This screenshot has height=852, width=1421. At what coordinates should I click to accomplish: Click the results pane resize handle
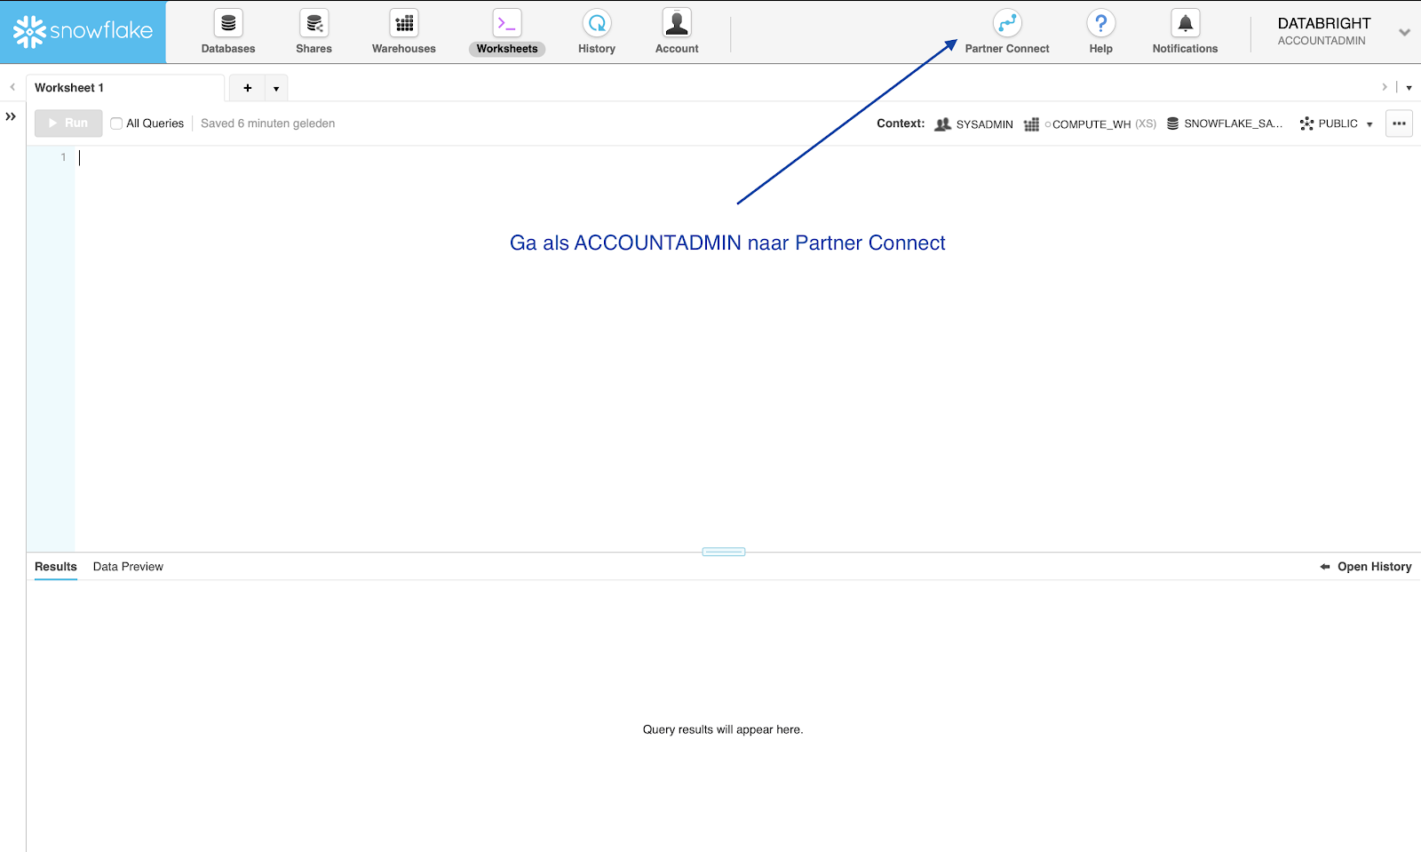[x=724, y=552]
